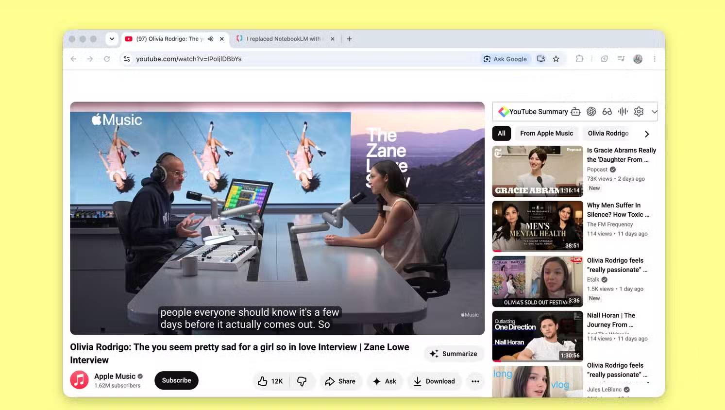Click the video player to pause
Screen dimensions: 725x410
click(277, 218)
